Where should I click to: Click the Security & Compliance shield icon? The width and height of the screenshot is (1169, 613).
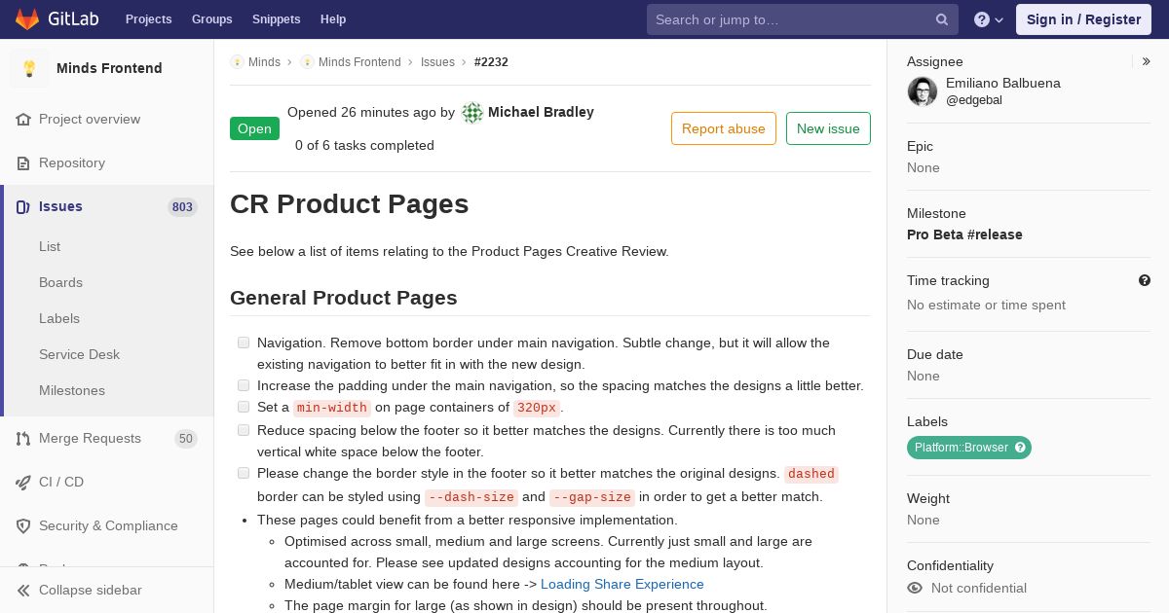click(23, 525)
